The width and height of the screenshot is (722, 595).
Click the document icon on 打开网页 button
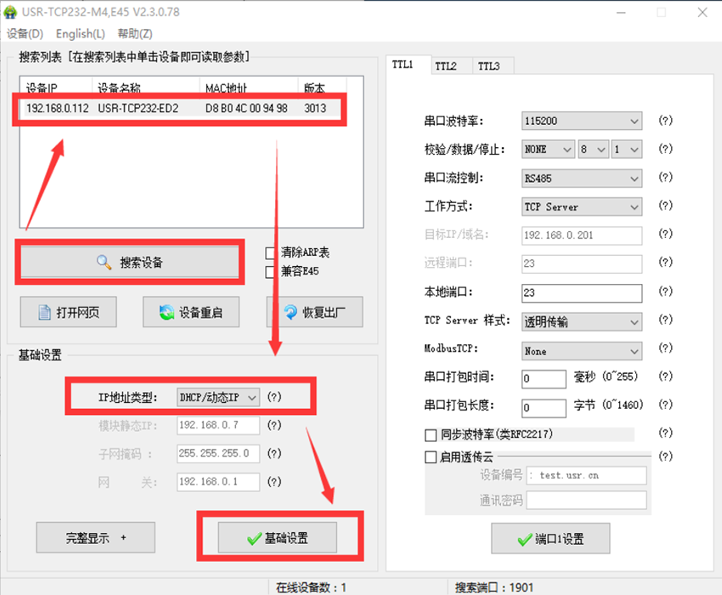45,313
